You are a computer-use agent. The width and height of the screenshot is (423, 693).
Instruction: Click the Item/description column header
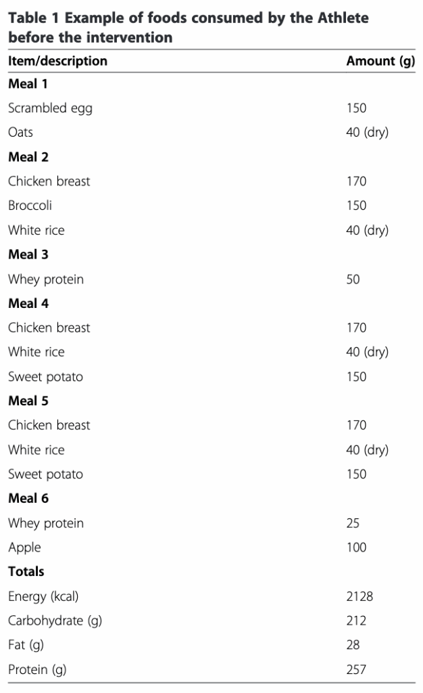point(57,61)
